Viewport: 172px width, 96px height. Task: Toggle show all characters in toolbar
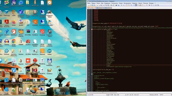134,5
